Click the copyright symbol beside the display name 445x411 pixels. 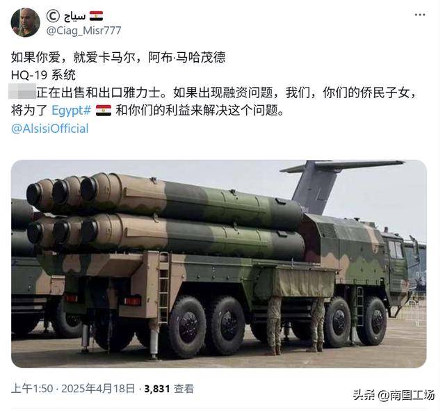[53, 16]
